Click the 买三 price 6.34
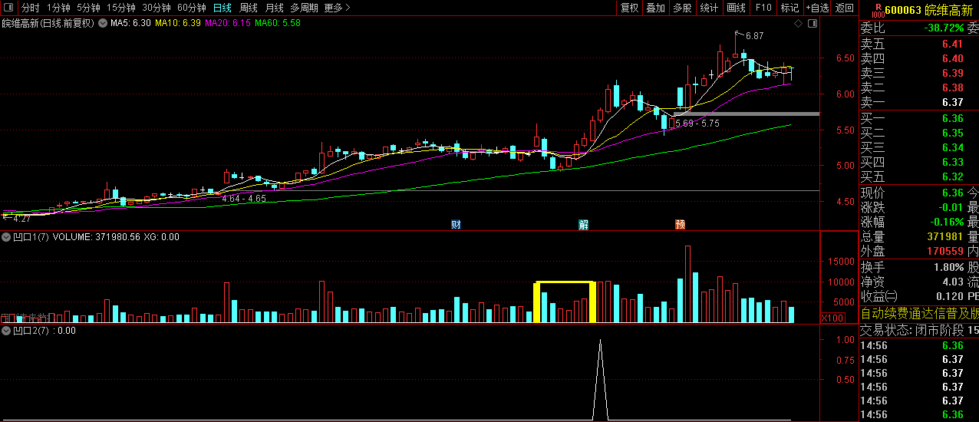 [x=952, y=147]
